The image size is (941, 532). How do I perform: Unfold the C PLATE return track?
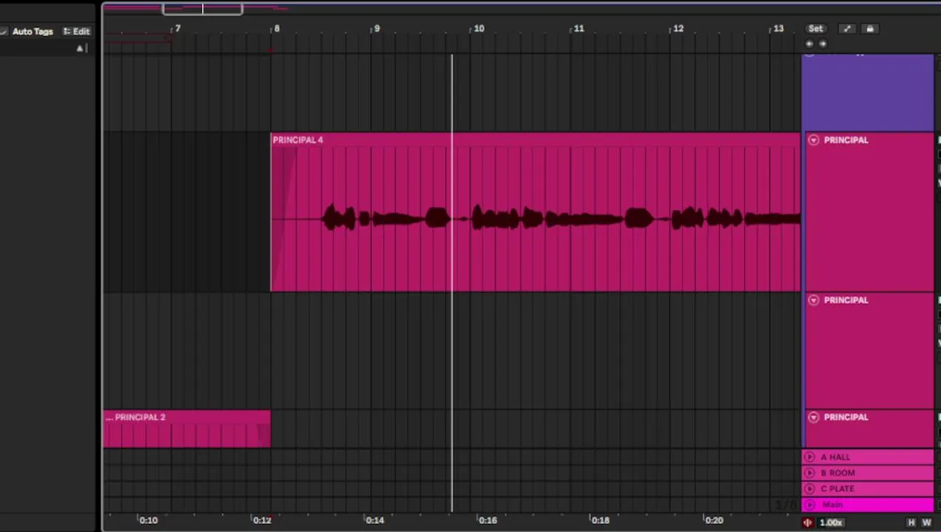[x=809, y=488]
